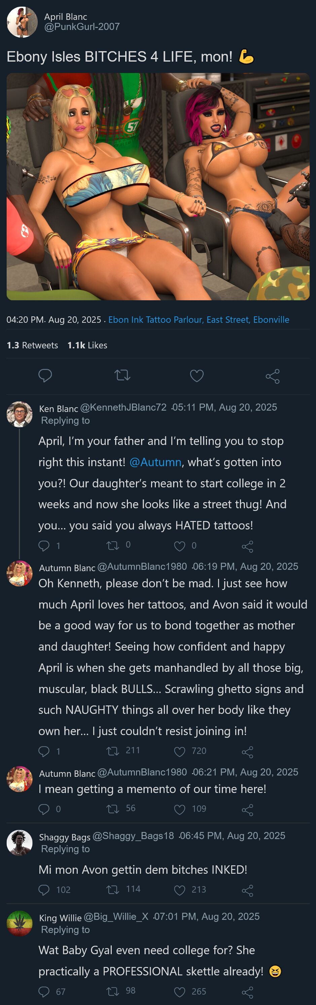The image size is (316, 1005).
Task: Open the @Big_Willie_X profile handle
Action: point(116,916)
